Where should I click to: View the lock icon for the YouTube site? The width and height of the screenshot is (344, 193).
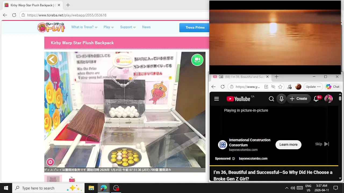pyautogui.click(x=232, y=87)
